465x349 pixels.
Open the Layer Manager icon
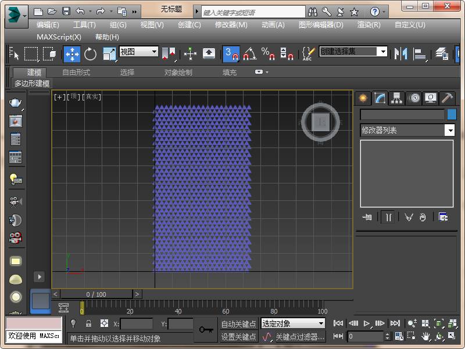(442, 54)
